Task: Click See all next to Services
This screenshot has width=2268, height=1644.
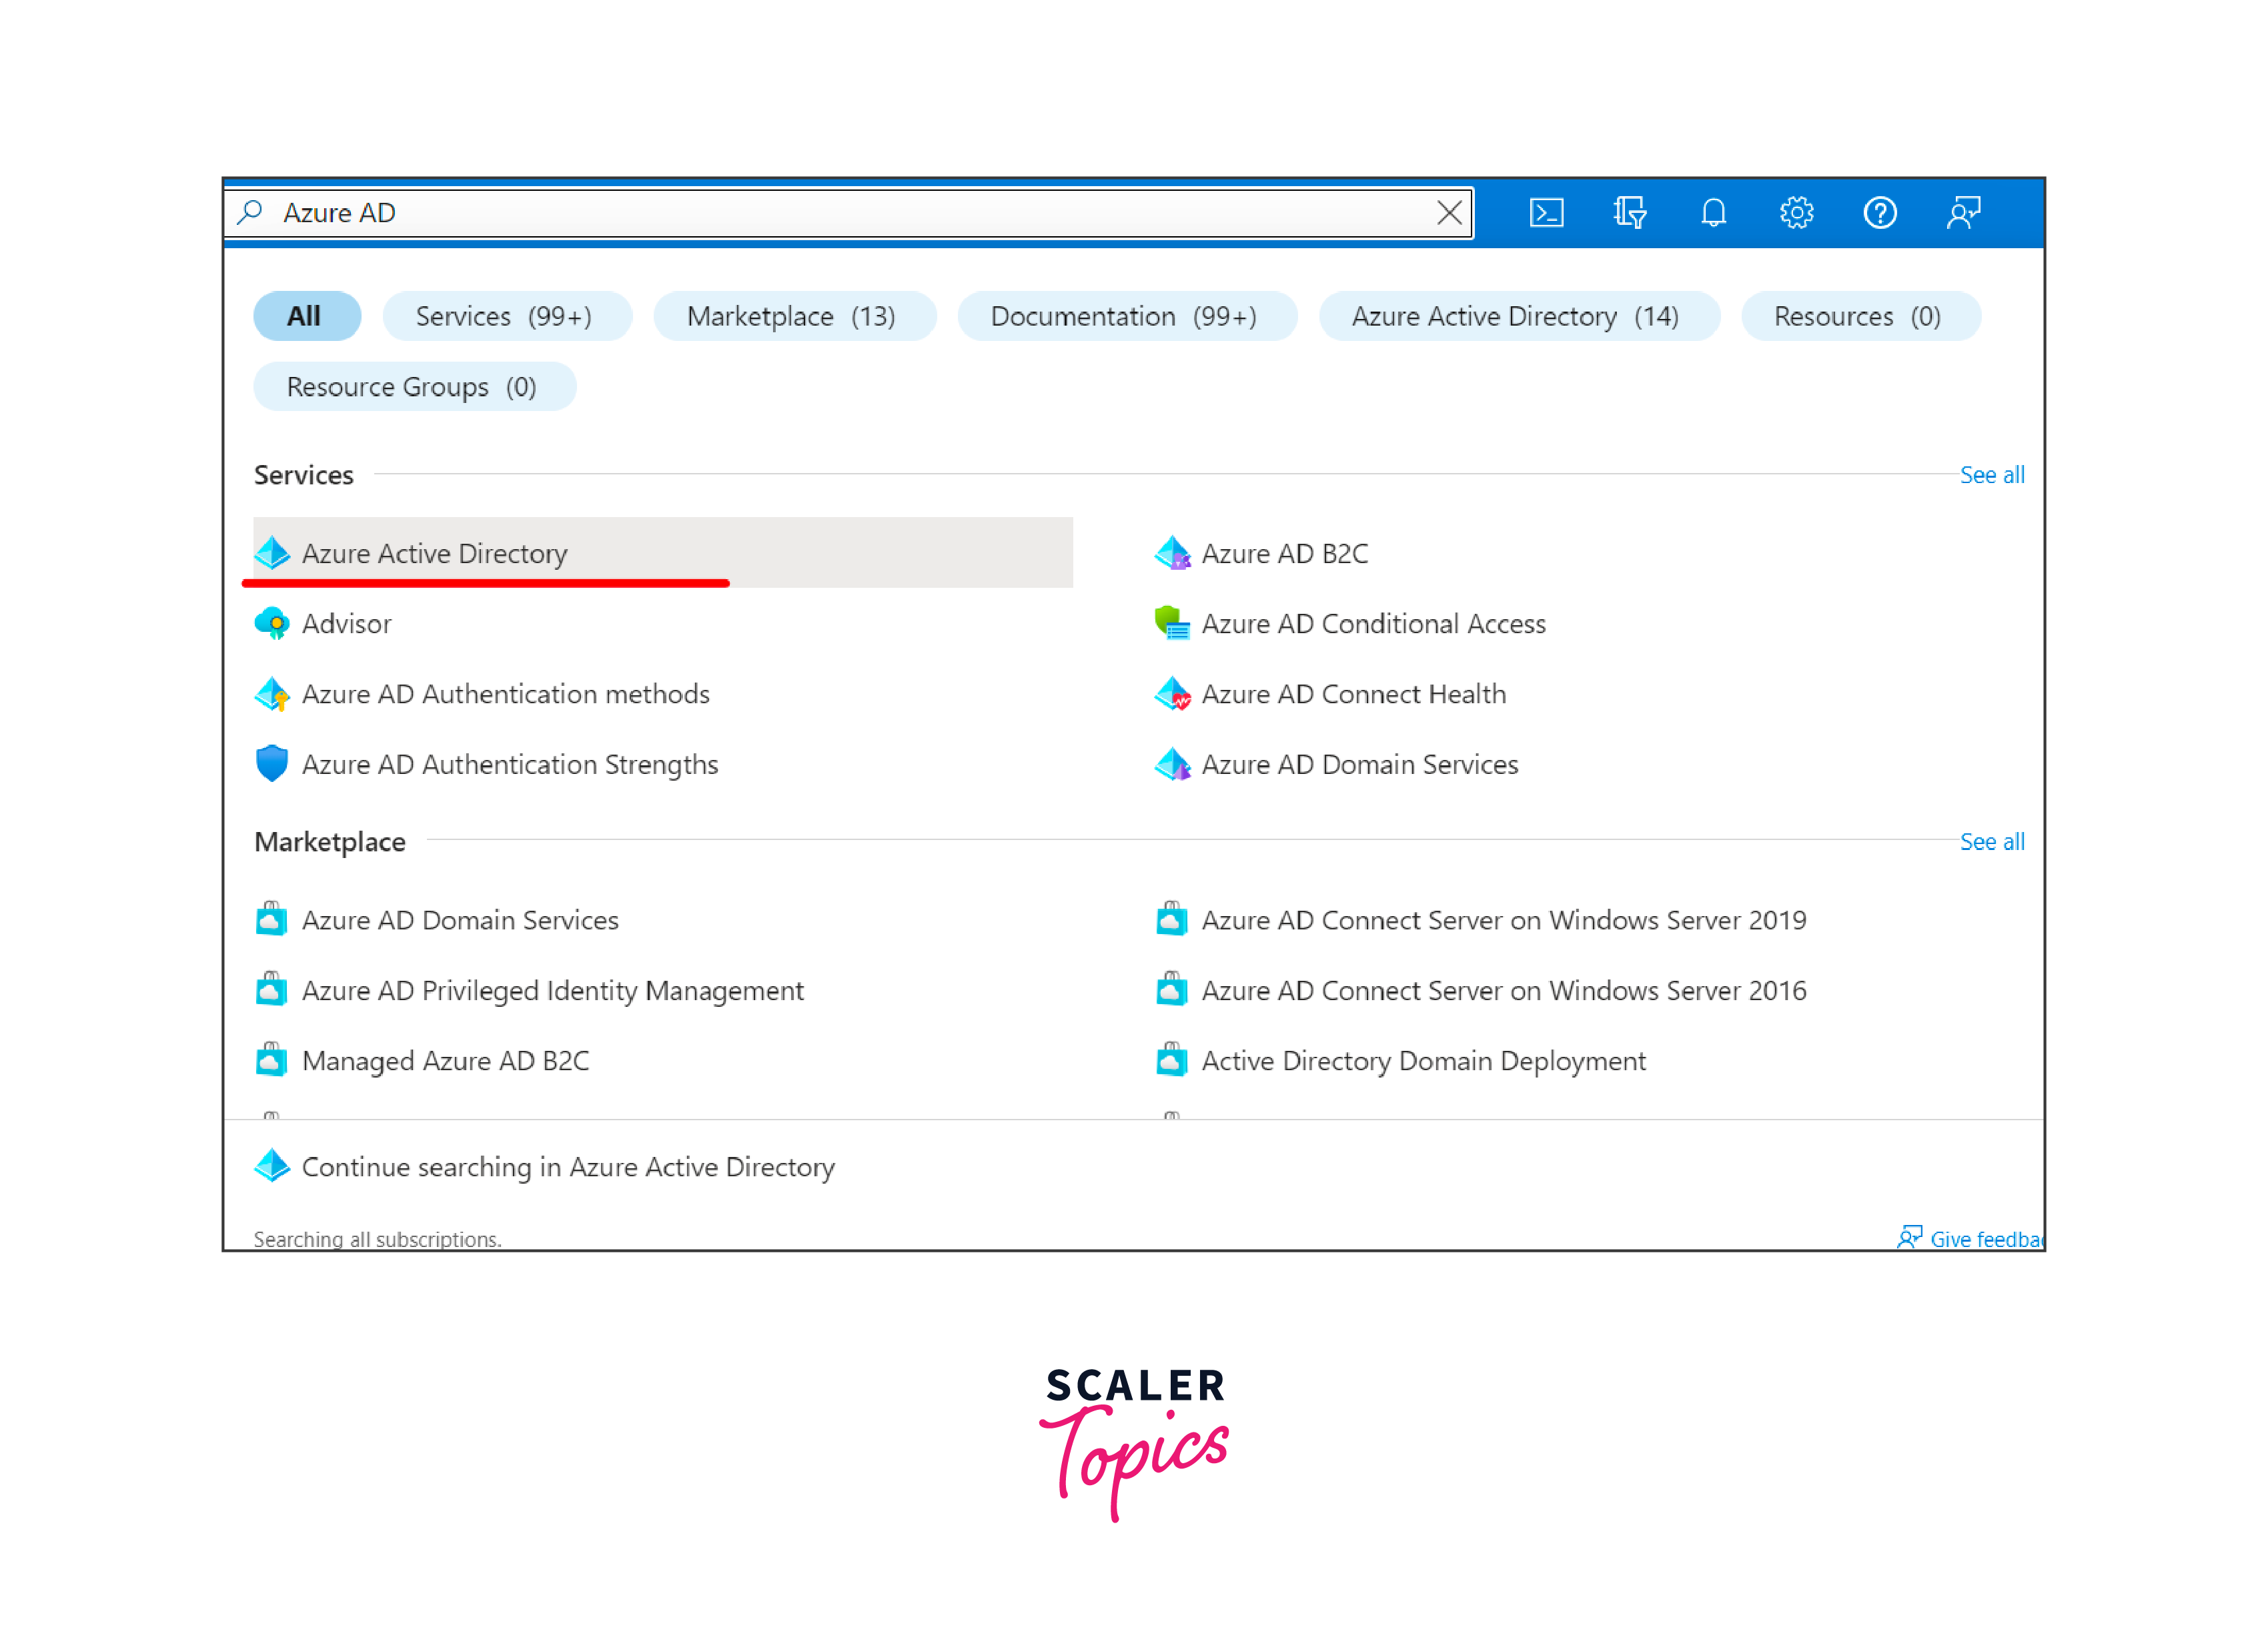Action: pyautogui.click(x=1991, y=475)
